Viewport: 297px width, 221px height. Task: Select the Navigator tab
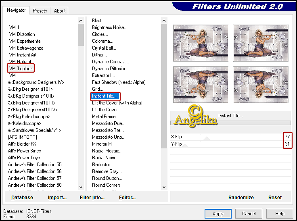[x=16, y=10]
